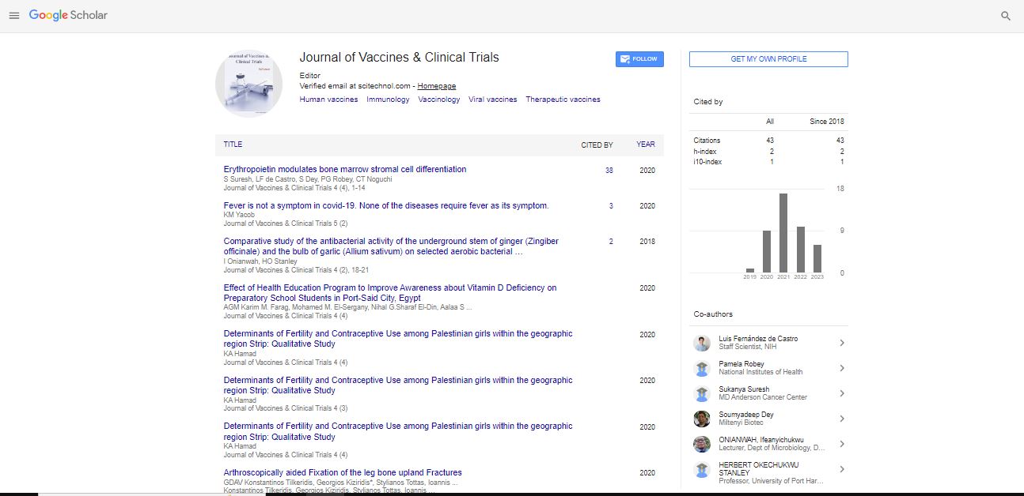The image size is (1024, 496).
Task: Expand chevron next to Soumyadeep Dey
Action: [842, 419]
